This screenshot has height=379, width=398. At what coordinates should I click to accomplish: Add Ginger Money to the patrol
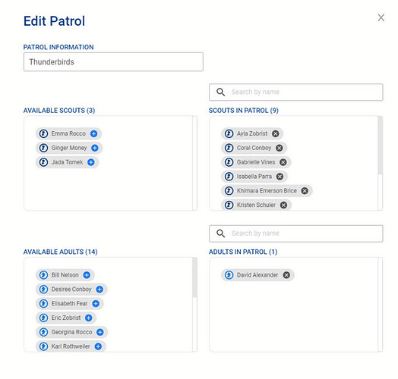[95, 148]
